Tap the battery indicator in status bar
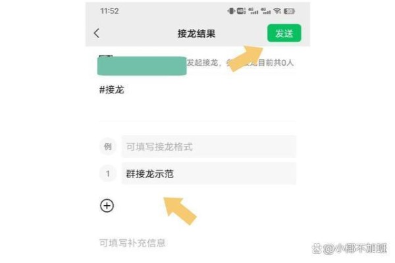 pyautogui.click(x=289, y=11)
